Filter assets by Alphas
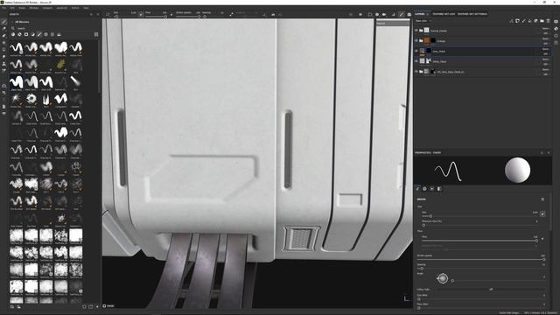Screen dimensions: 560x315 (x=45, y=34)
